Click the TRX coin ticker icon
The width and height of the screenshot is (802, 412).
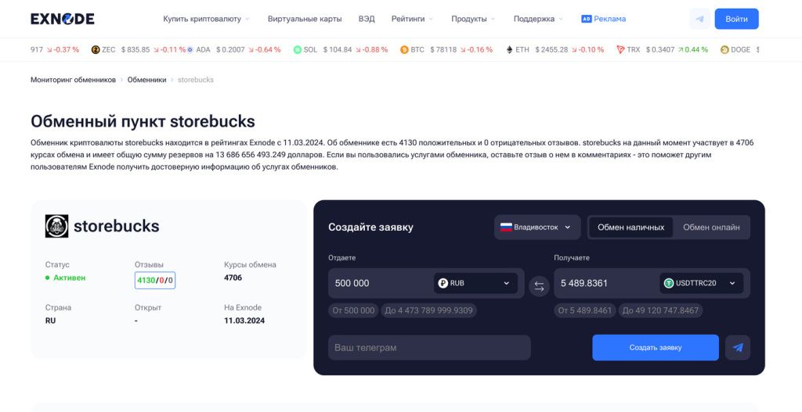pos(620,49)
